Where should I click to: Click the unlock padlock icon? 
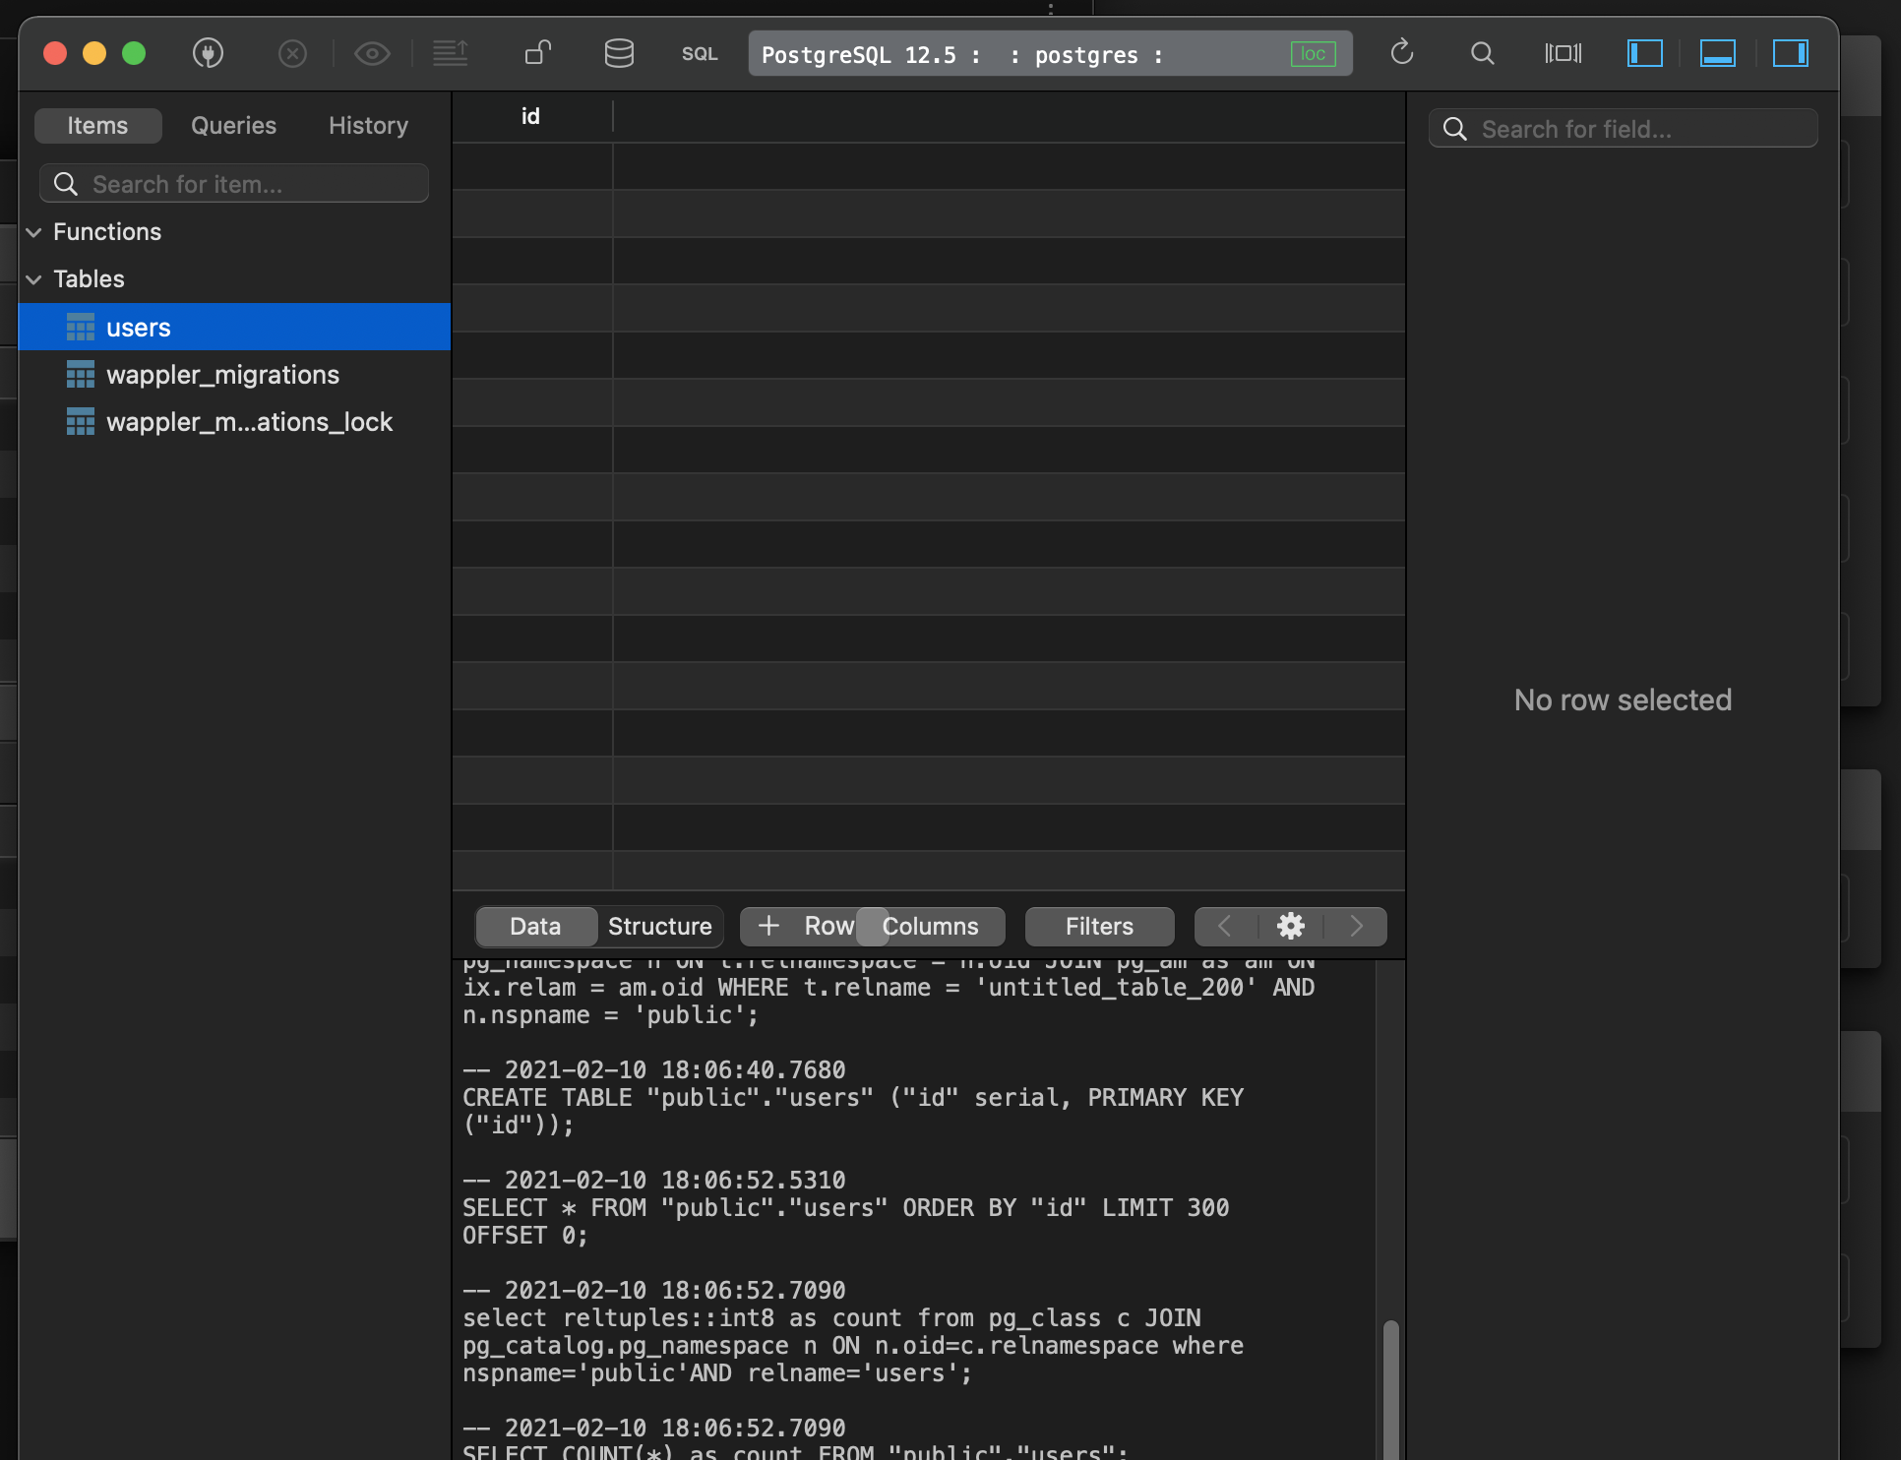[x=537, y=53]
